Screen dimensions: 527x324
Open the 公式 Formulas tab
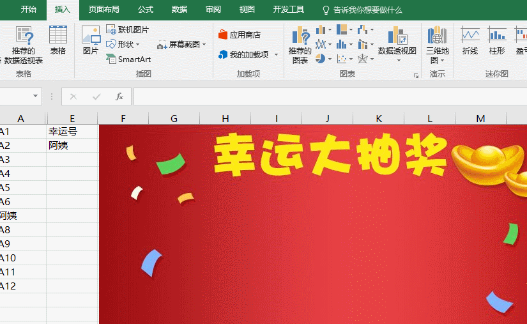tap(146, 10)
